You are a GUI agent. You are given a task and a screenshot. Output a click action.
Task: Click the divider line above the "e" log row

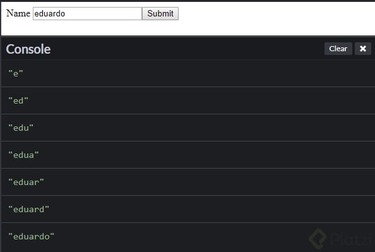pyautogui.click(x=188, y=59)
